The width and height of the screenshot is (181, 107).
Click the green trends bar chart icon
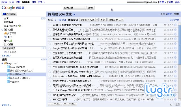11,41
